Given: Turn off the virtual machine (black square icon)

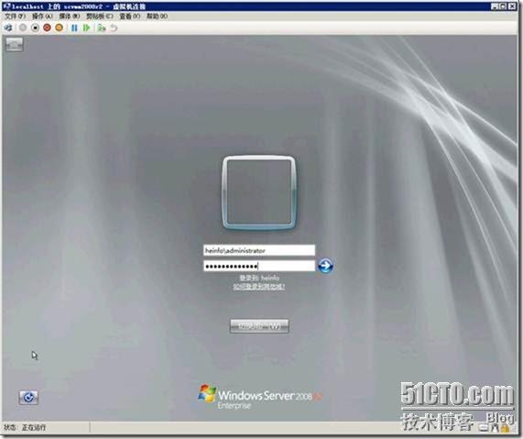Looking at the screenshot, I should (35, 27).
